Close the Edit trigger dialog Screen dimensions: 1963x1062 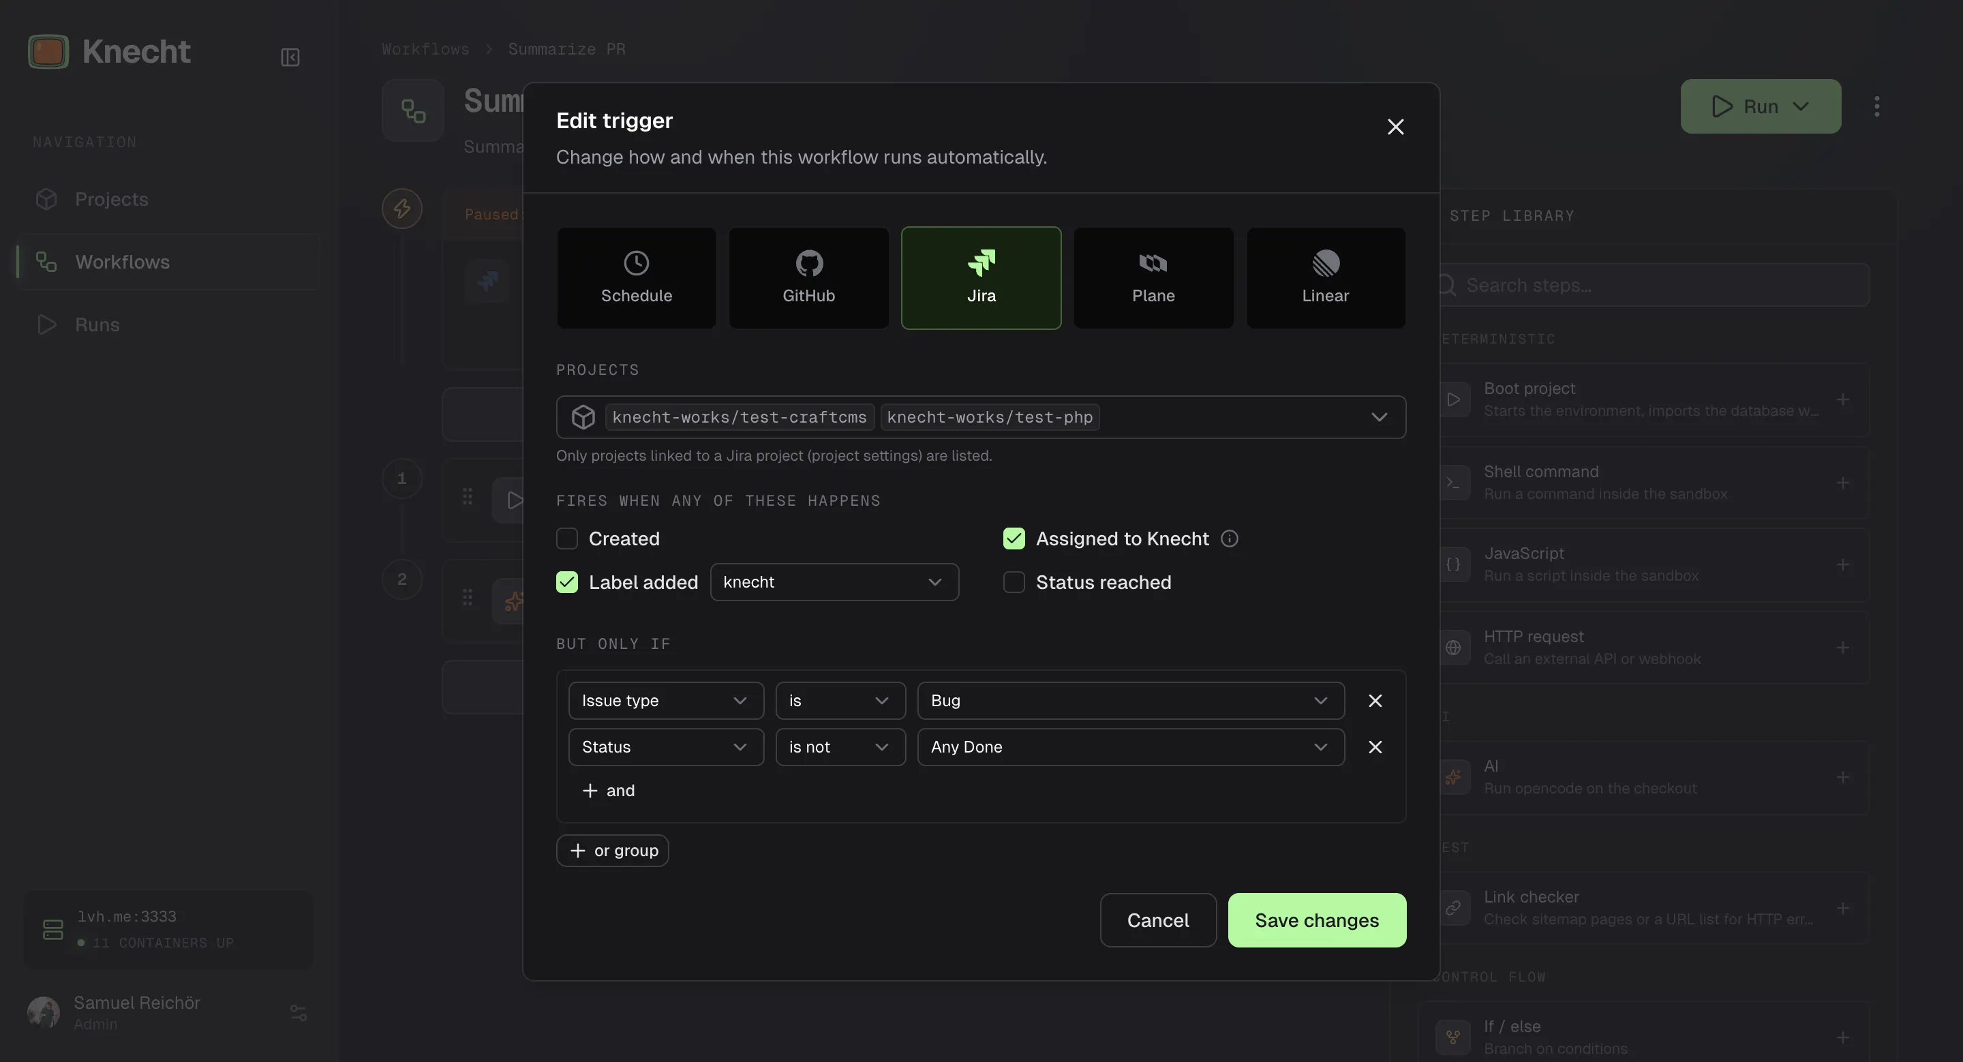point(1395,127)
